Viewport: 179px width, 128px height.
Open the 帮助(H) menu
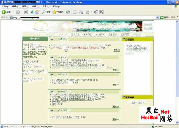point(56,6)
